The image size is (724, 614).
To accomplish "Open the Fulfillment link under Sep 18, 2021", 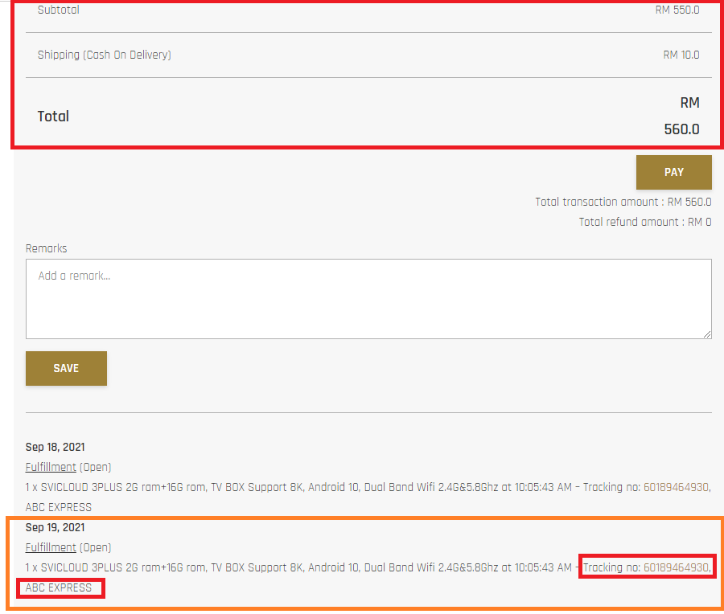I will point(51,467).
